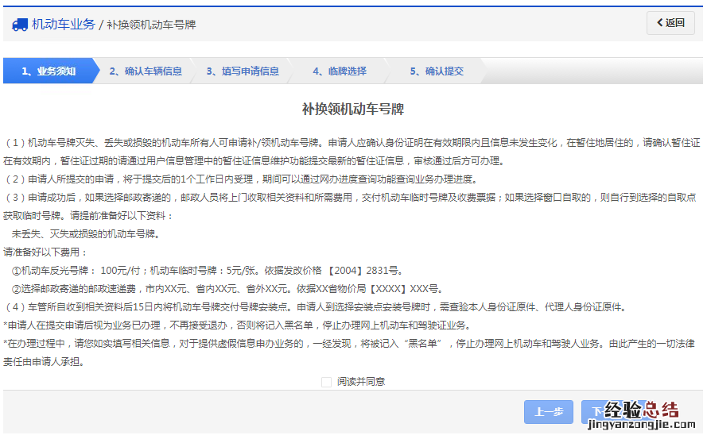
Task: Tick the 阅读并同意 checkbox
Action: click(326, 382)
